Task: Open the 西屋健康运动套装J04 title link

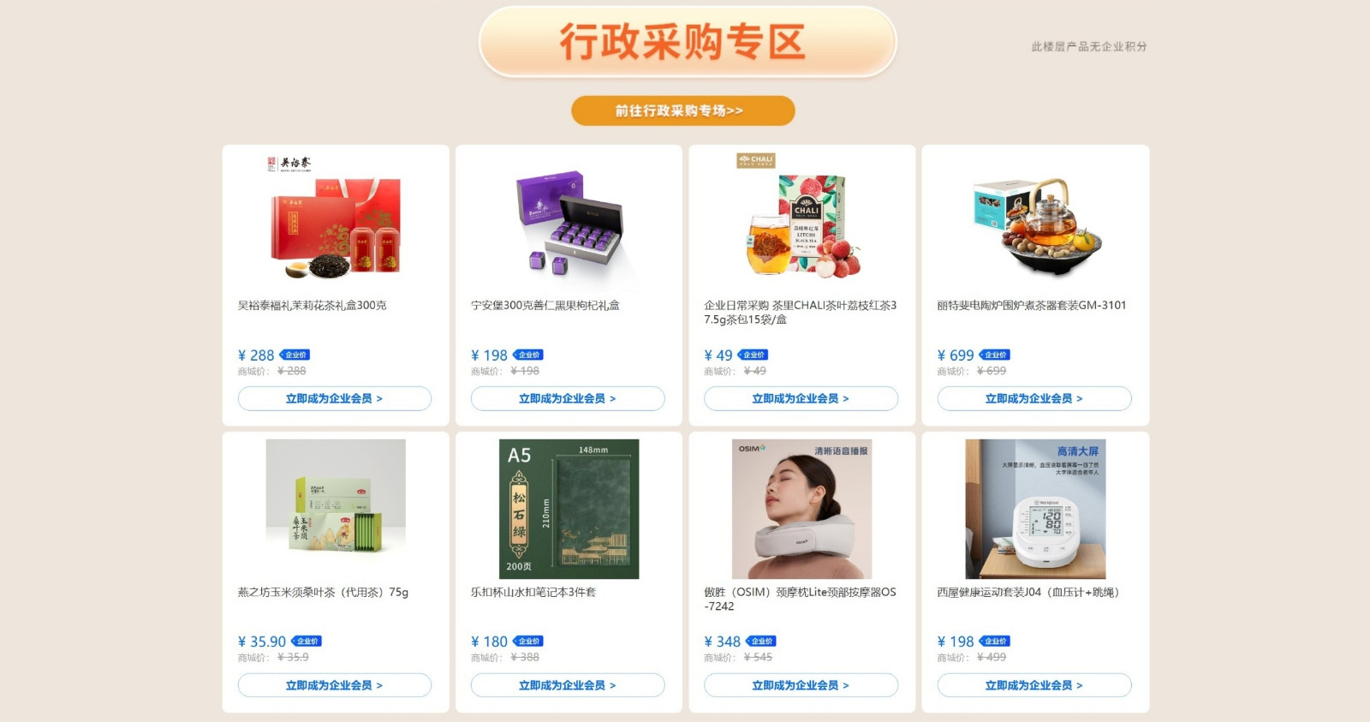Action: (1028, 592)
